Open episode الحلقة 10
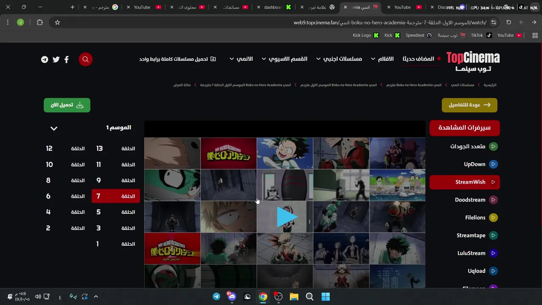 (66, 164)
